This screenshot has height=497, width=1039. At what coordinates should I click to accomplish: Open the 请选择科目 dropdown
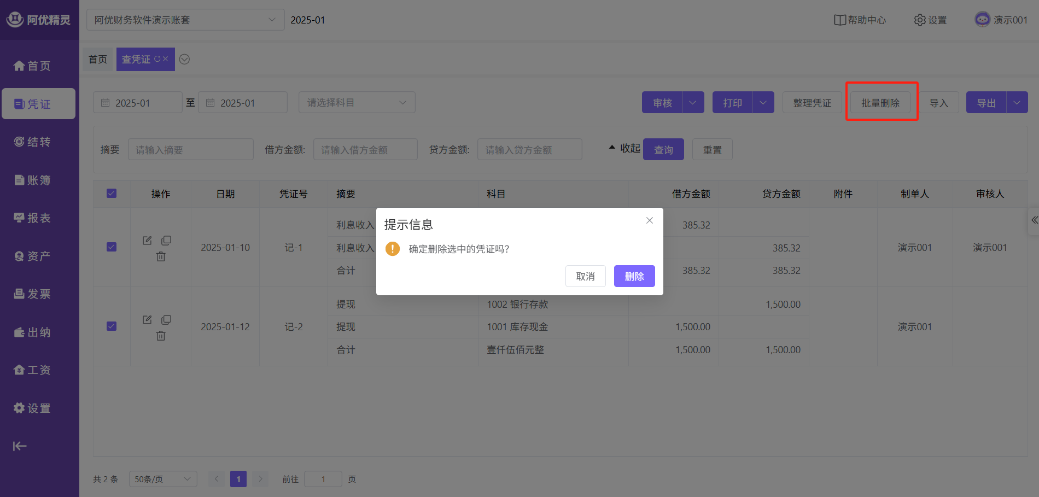pyautogui.click(x=357, y=103)
